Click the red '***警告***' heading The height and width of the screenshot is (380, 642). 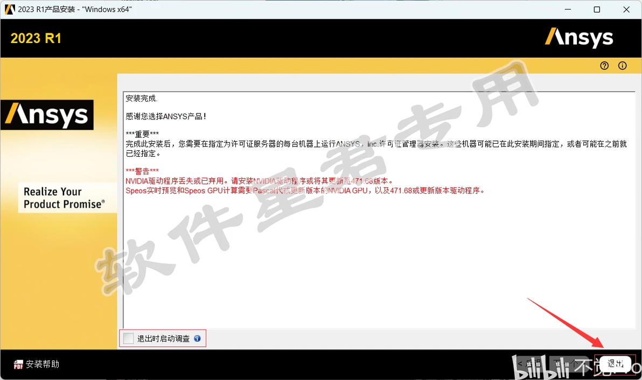tap(142, 171)
